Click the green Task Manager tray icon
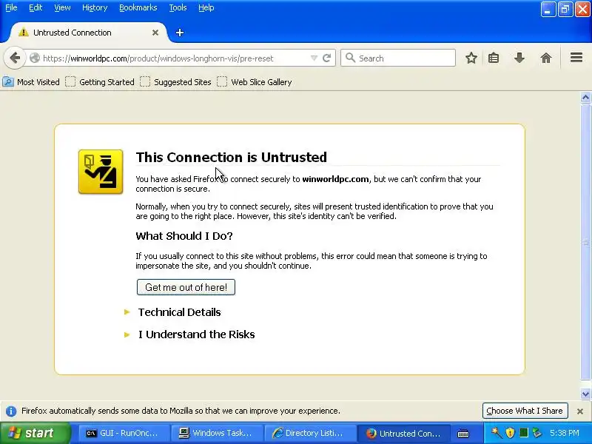592x444 pixels. tap(524, 433)
